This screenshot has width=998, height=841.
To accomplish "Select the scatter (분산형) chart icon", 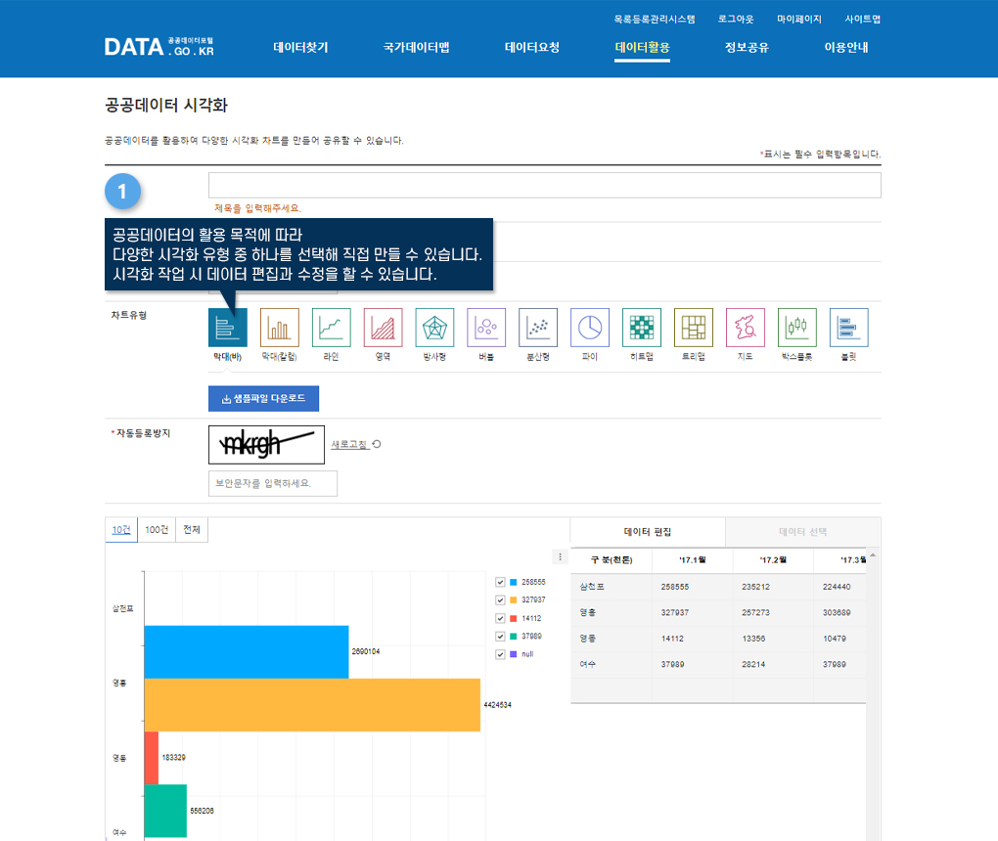I will click(x=538, y=328).
